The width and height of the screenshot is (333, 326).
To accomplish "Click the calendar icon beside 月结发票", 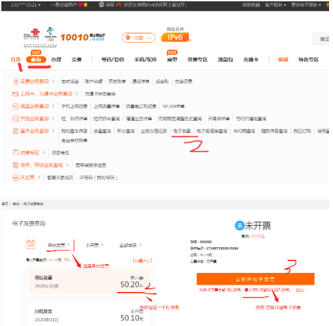I will click(31, 244).
